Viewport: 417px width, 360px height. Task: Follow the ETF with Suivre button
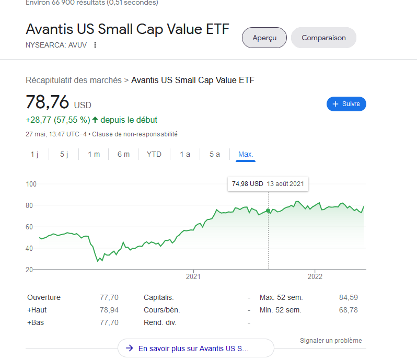346,104
